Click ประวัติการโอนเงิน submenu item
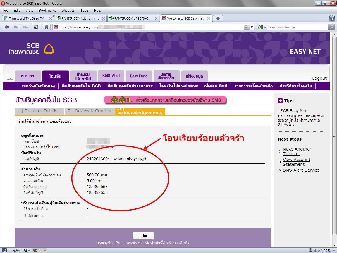Viewport: 337px width, 253px height. click(x=296, y=86)
